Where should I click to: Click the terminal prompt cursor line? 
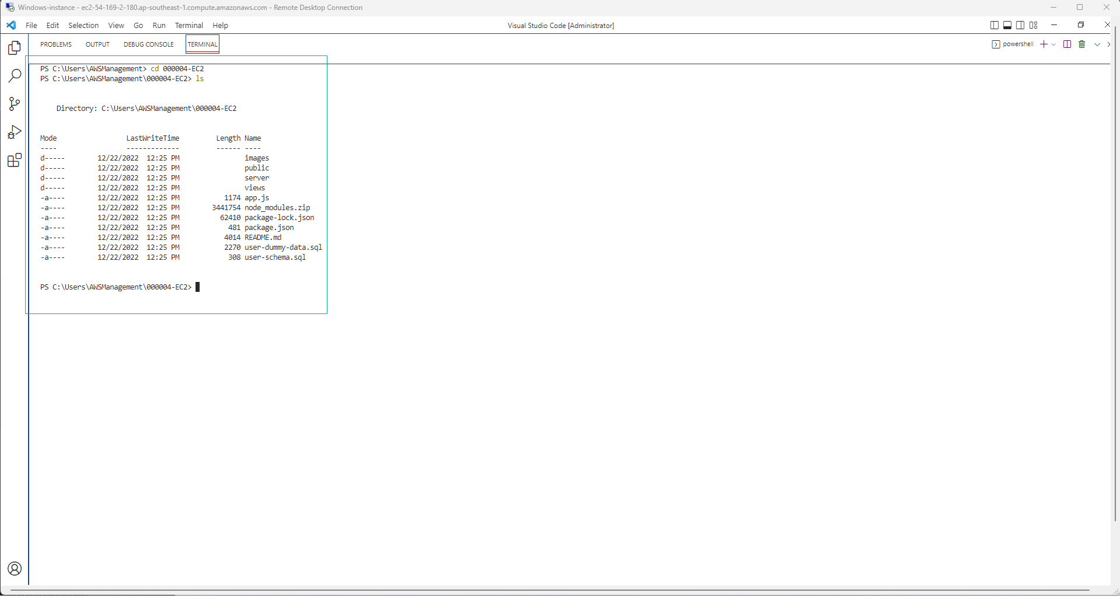tap(120, 287)
